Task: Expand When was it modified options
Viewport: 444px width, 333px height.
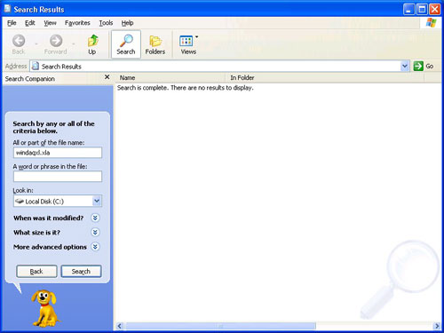Action: point(95,218)
